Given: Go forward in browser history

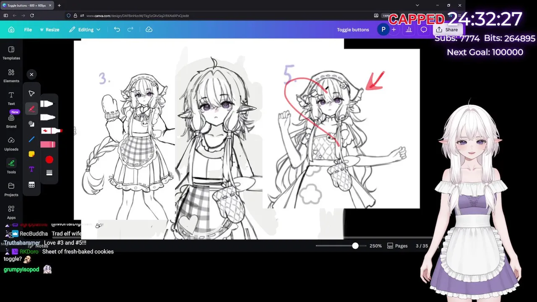Looking at the screenshot, I should pyautogui.click(x=23, y=16).
